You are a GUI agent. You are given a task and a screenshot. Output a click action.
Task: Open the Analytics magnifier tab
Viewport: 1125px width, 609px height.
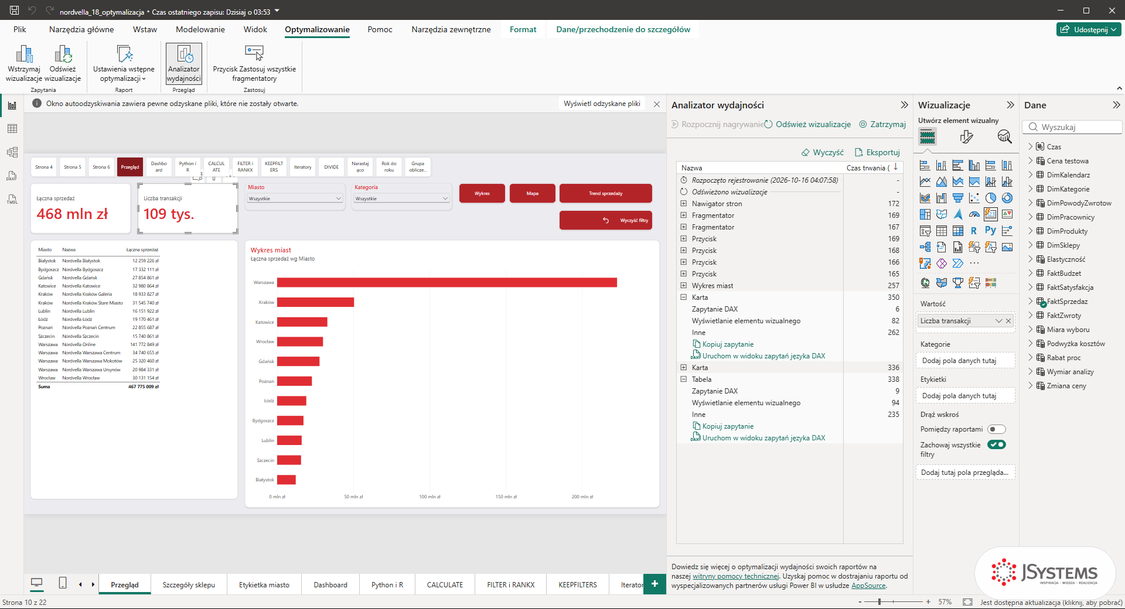(x=1004, y=137)
